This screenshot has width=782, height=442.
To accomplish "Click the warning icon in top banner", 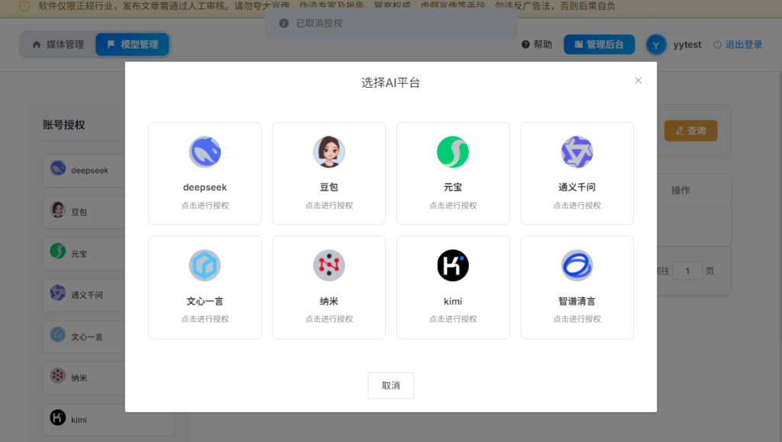I will [24, 6].
